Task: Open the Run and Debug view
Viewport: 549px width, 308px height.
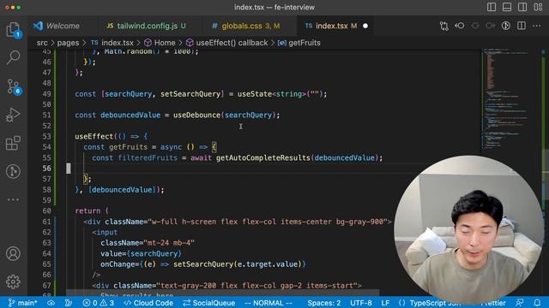Action: click(14, 115)
